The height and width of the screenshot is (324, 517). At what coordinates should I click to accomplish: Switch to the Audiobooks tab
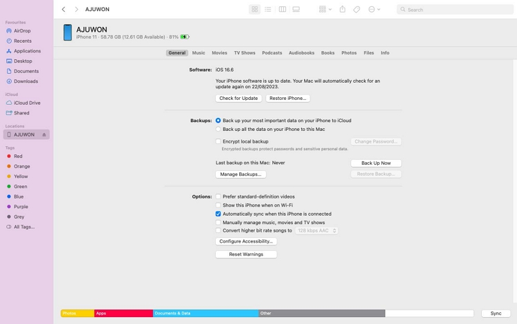click(x=301, y=53)
